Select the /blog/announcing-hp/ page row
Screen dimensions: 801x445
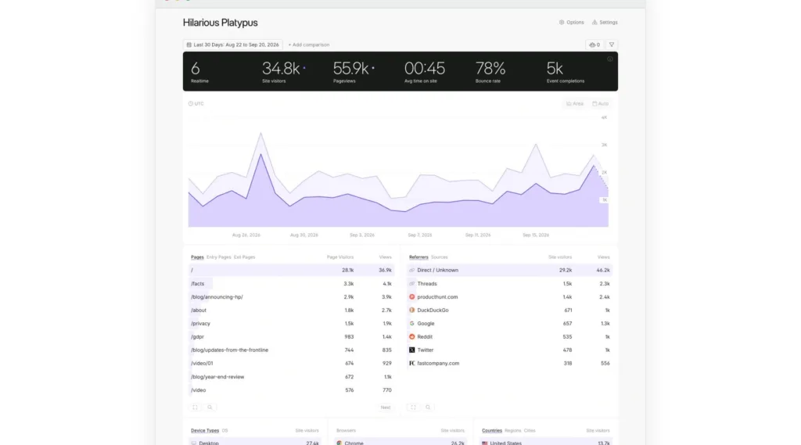pos(291,297)
